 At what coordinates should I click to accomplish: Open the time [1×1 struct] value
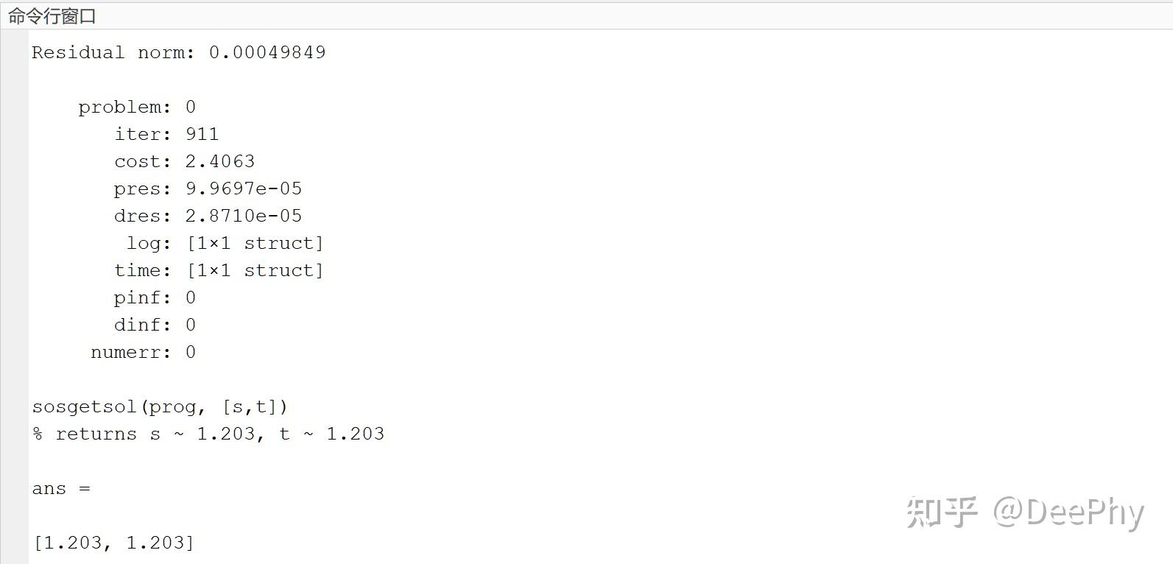point(255,270)
